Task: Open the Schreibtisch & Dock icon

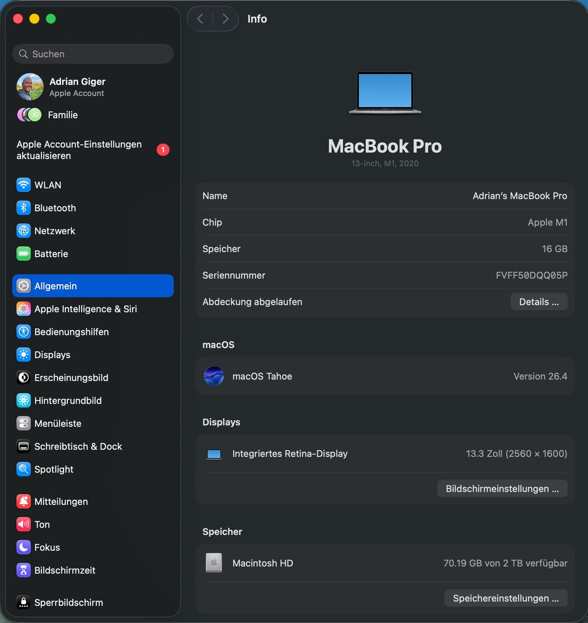Action: [x=24, y=446]
